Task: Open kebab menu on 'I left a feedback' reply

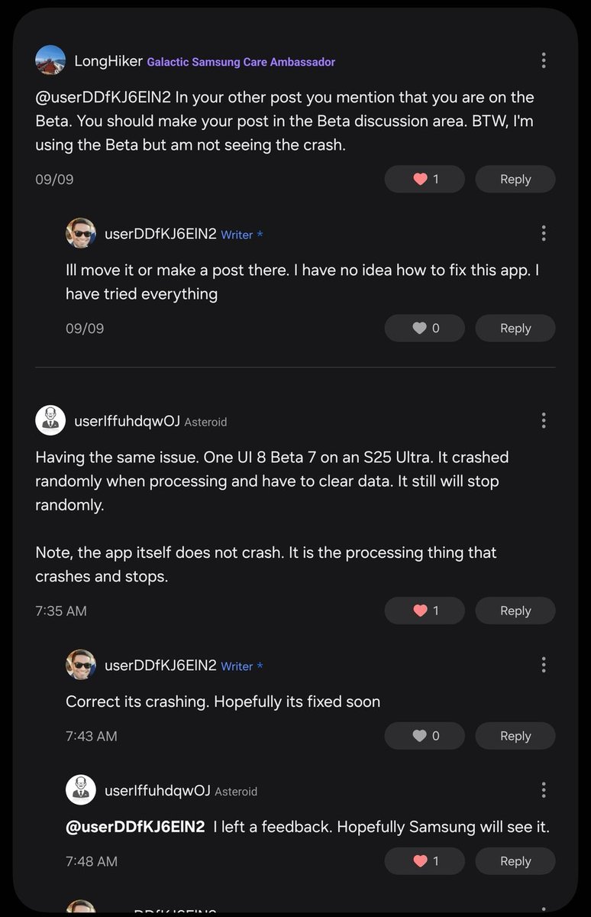Action: tap(543, 790)
